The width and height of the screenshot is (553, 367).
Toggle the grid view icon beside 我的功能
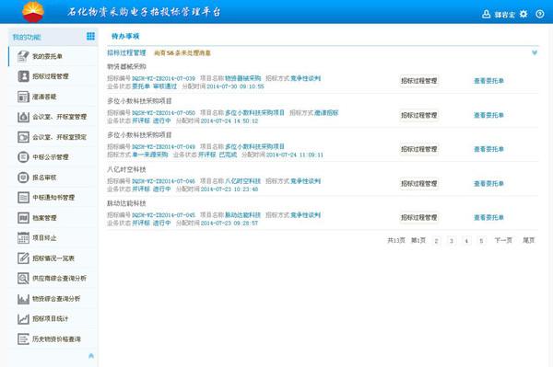[x=90, y=36]
